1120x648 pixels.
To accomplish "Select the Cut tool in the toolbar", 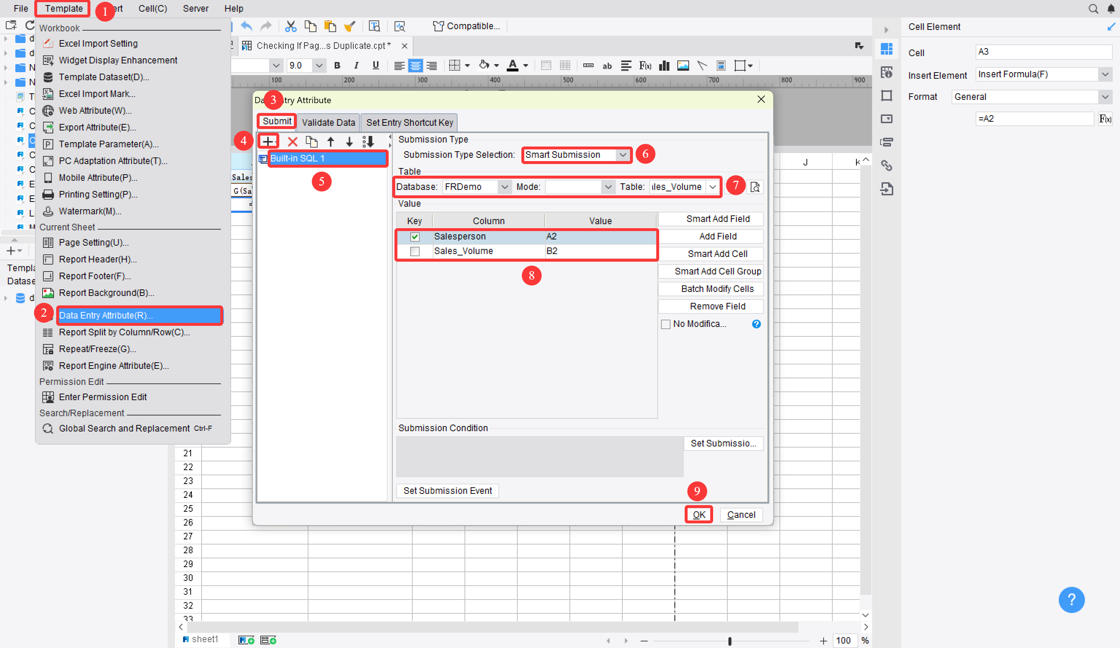I will click(291, 26).
